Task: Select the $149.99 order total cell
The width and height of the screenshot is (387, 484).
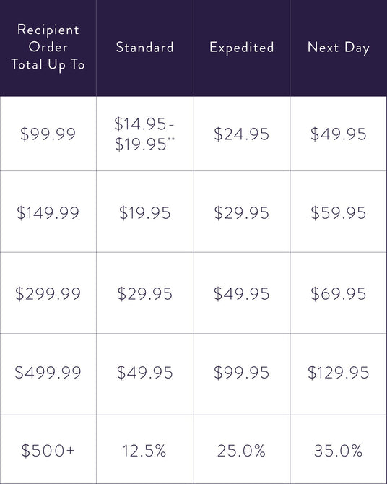Action: point(48,212)
